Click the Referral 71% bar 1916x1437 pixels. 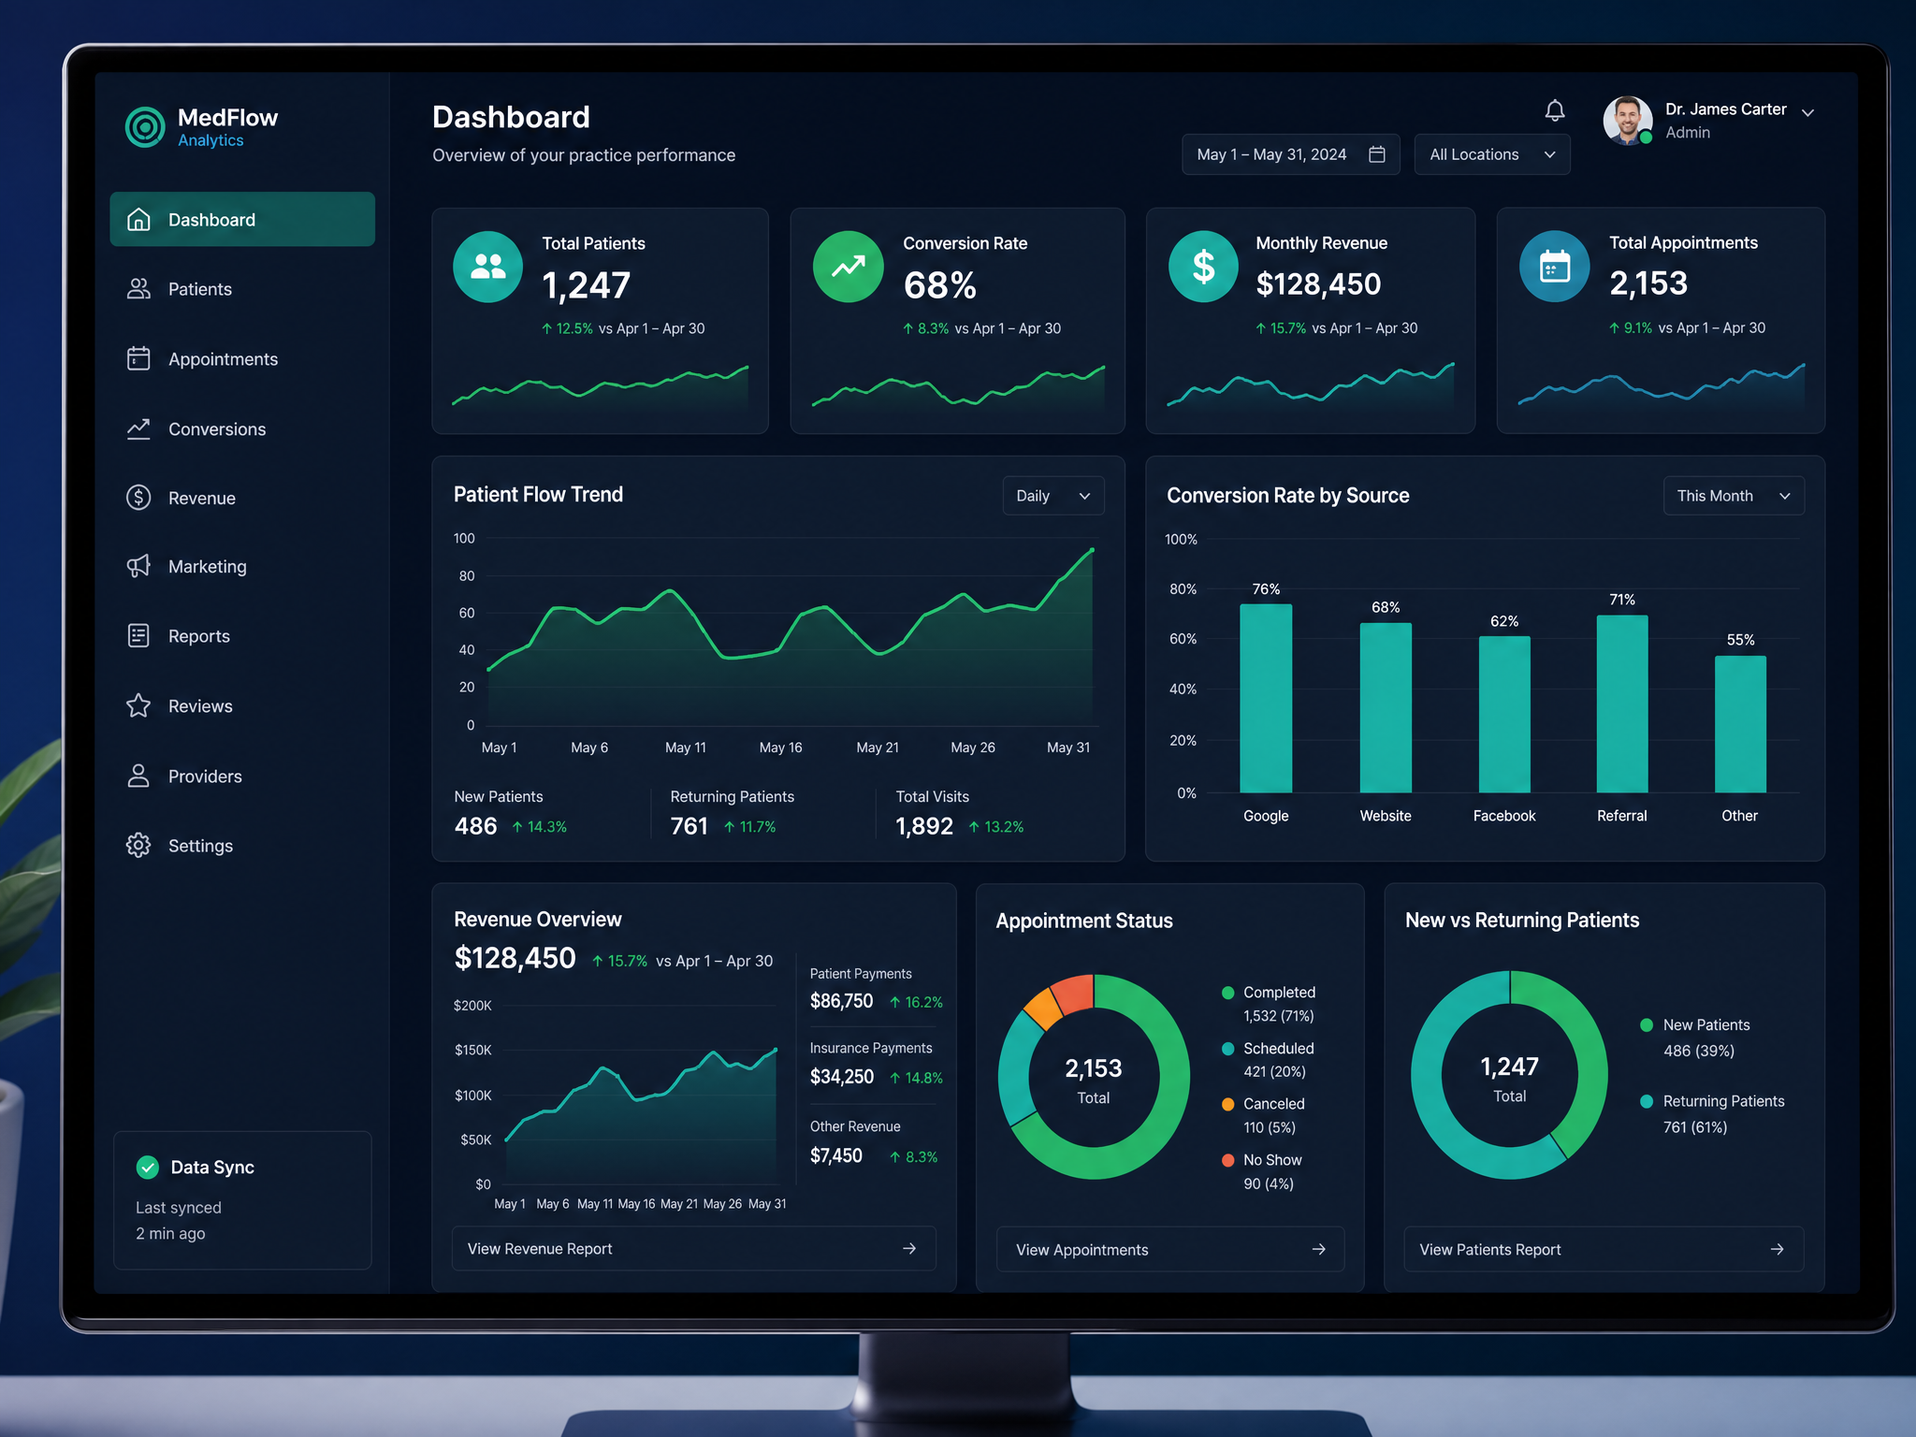[1622, 704]
